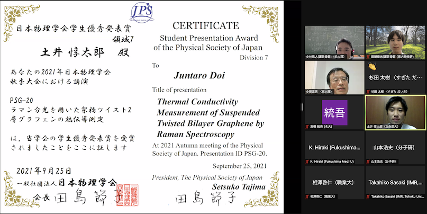Viewport: 427px width, 214px height.
Task: Click the clapping hands reaction emoji
Action: point(372,67)
